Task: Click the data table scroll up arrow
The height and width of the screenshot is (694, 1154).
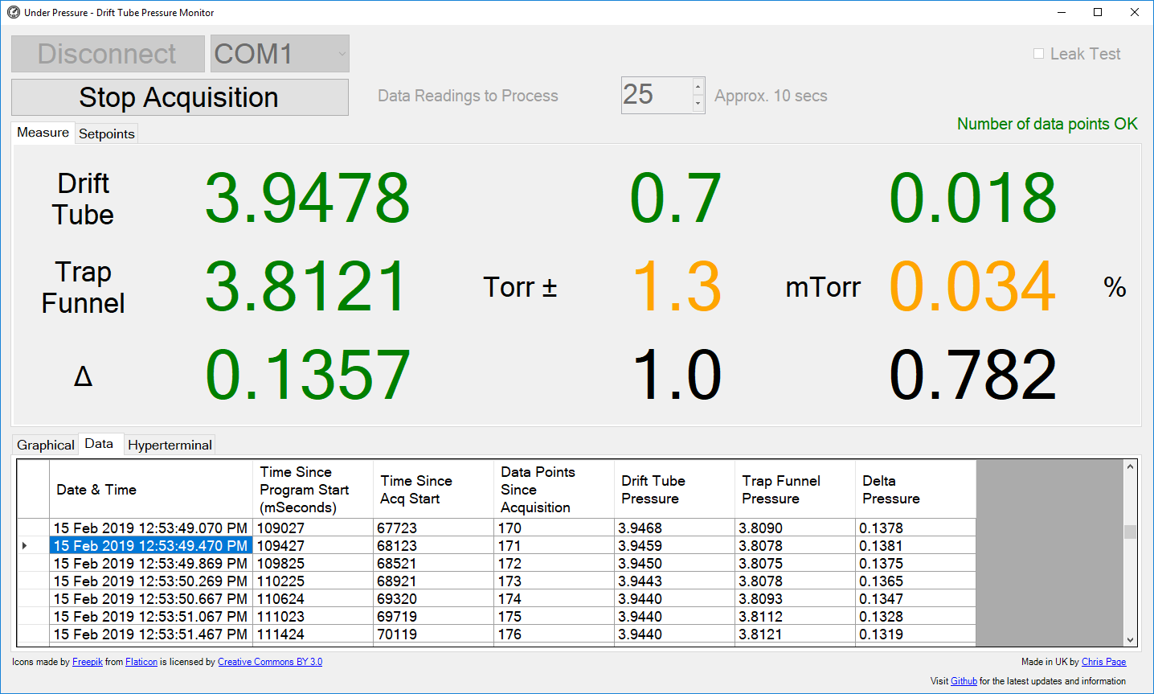Action: (1130, 466)
